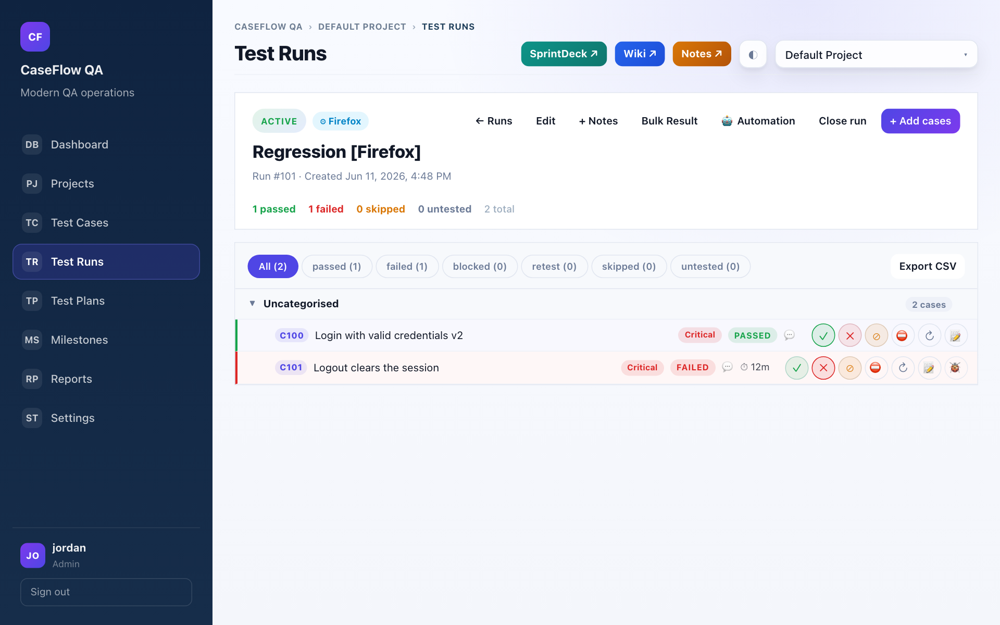Image resolution: width=1000 pixels, height=625 pixels.
Task: Filter by retest (0)
Action: click(x=554, y=266)
